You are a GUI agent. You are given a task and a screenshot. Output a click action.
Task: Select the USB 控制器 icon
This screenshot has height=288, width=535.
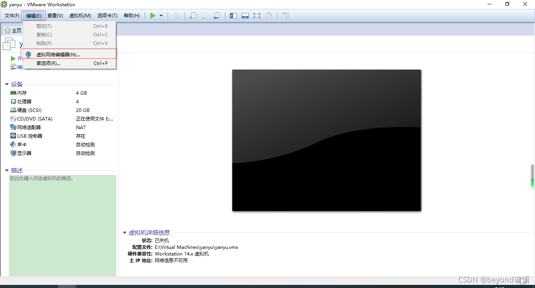tap(13, 136)
